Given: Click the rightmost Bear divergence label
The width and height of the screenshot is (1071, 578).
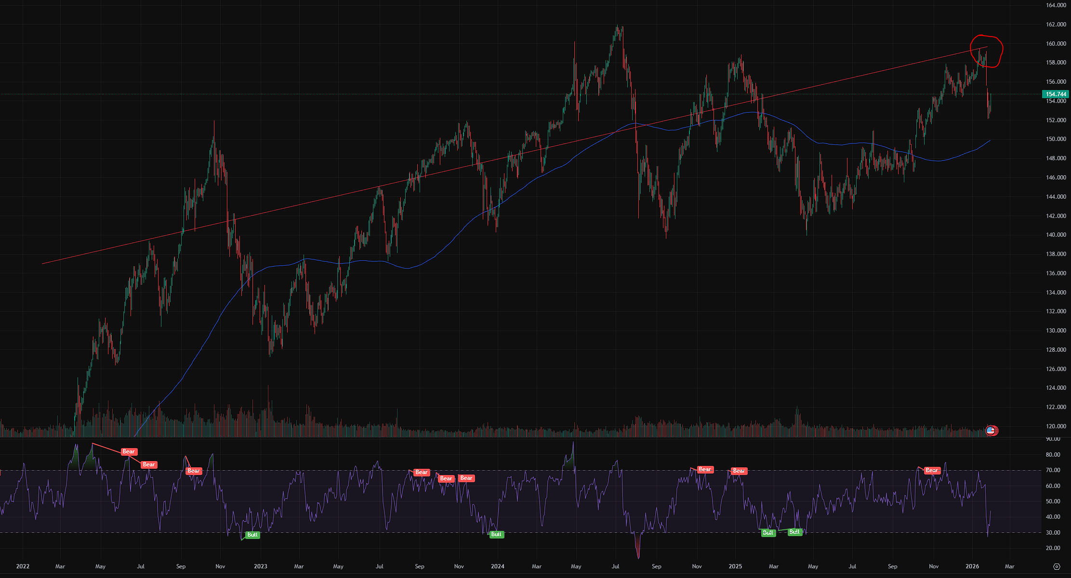Looking at the screenshot, I should click(x=932, y=470).
